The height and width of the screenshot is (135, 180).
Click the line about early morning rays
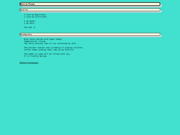pyautogui.click(x=50, y=43)
